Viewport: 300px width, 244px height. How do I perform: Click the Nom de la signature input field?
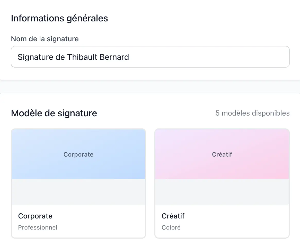150,57
